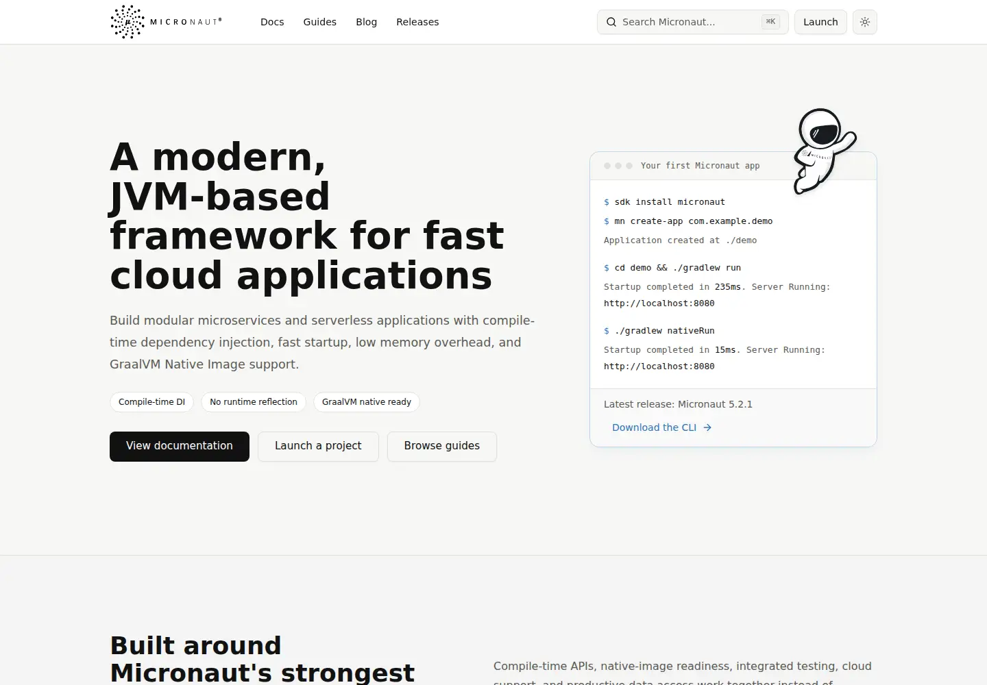The height and width of the screenshot is (685, 987).
Task: Open Browse guides button
Action: (x=442, y=447)
